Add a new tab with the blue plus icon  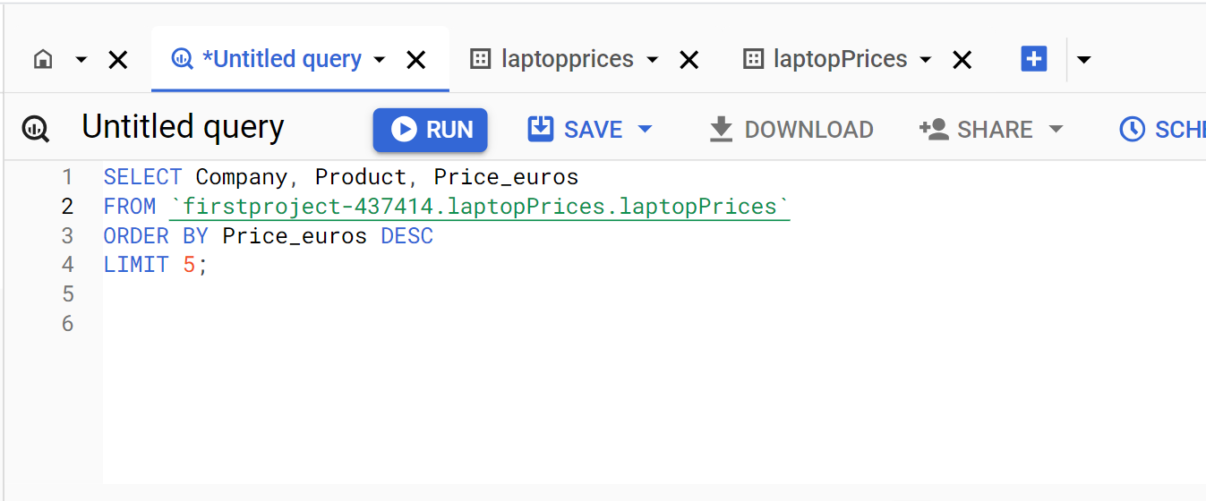[1034, 59]
